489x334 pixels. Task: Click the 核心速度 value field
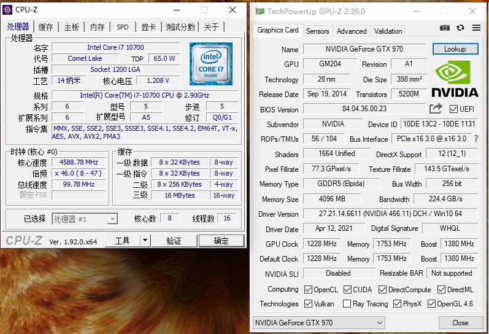pyautogui.click(x=79, y=162)
